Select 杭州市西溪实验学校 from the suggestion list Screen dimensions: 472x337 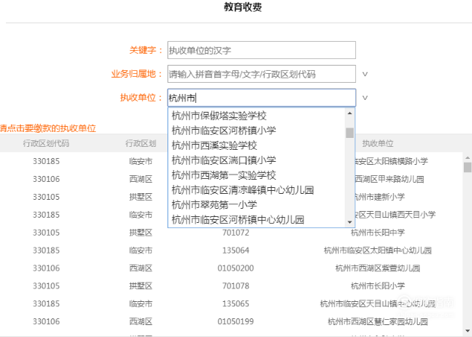214,145
